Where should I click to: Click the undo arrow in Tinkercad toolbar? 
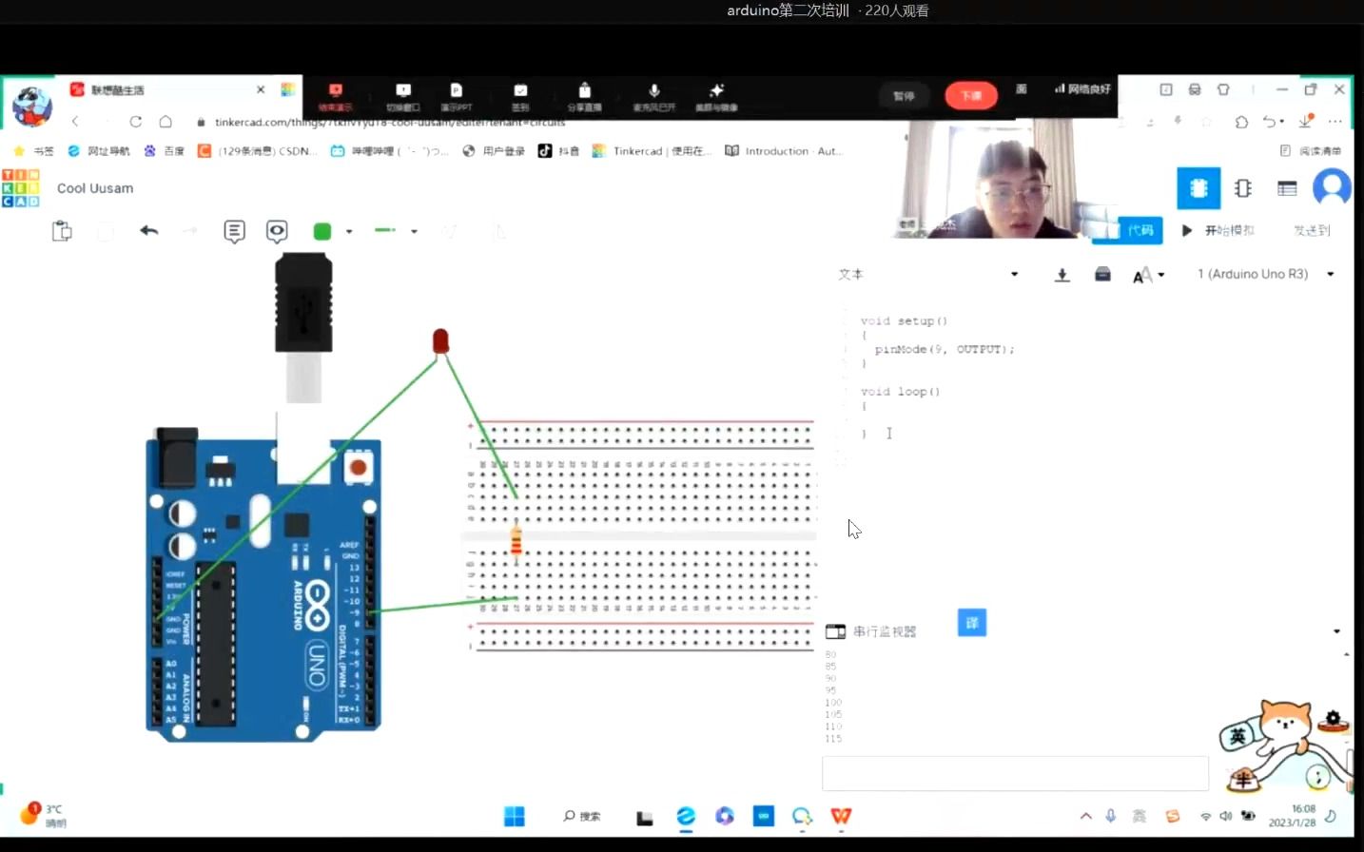(148, 230)
